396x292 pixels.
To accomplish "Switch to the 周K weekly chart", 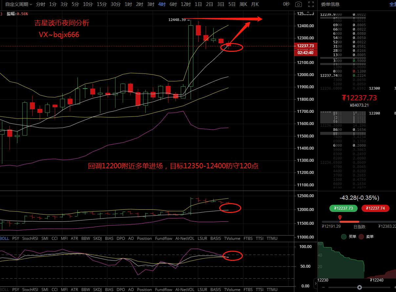I will 243,4.
